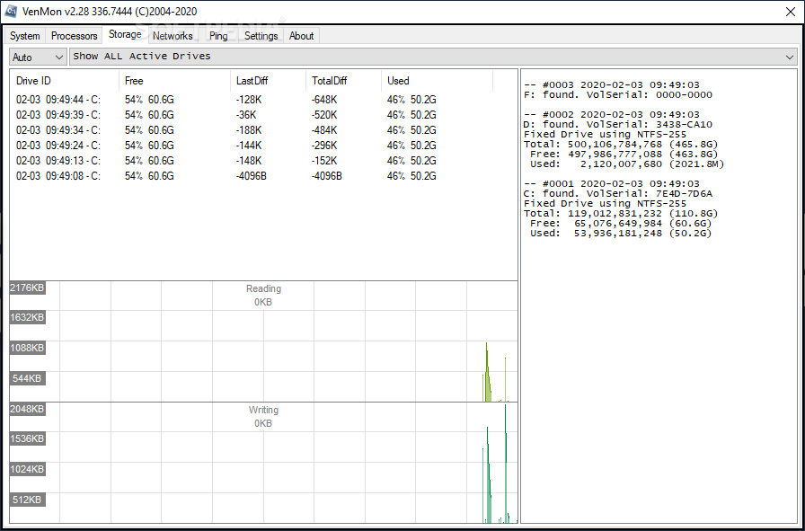The image size is (805, 531).
Task: Click the Writing graph label
Action: pyautogui.click(x=263, y=410)
